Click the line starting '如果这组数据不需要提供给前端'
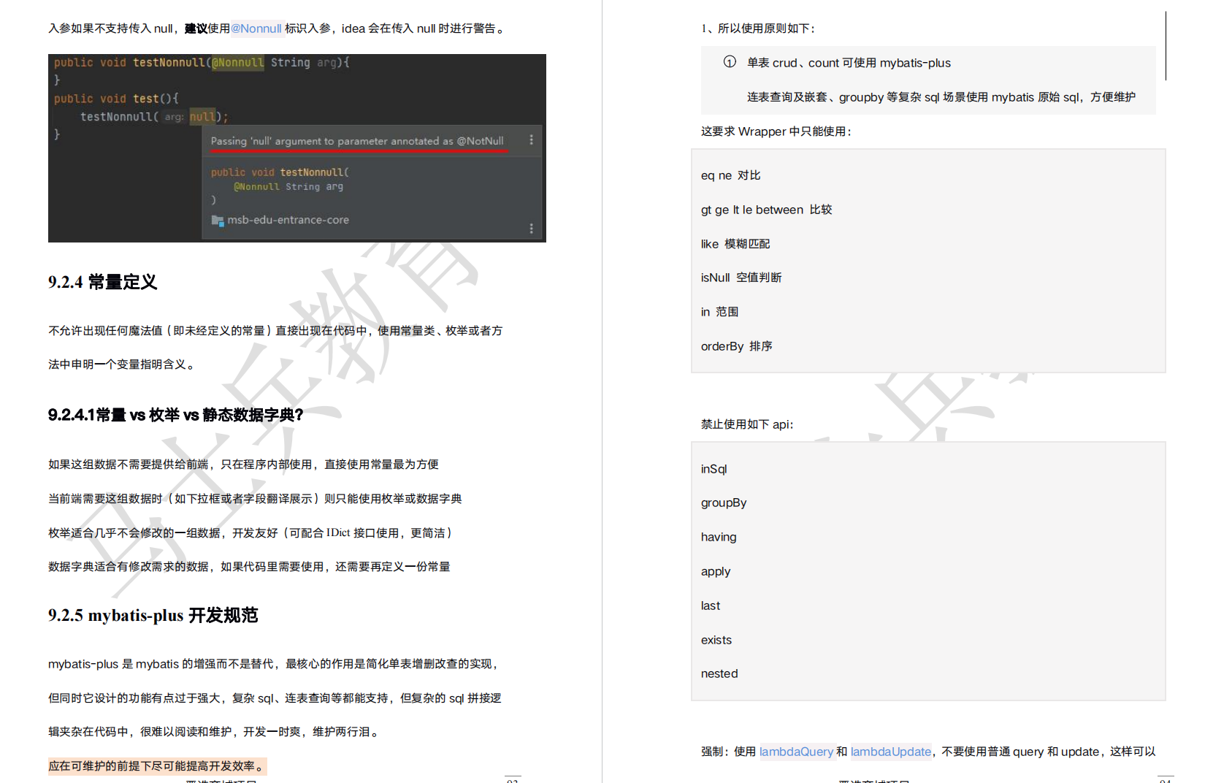The width and height of the screenshot is (1205, 783). pos(243,465)
